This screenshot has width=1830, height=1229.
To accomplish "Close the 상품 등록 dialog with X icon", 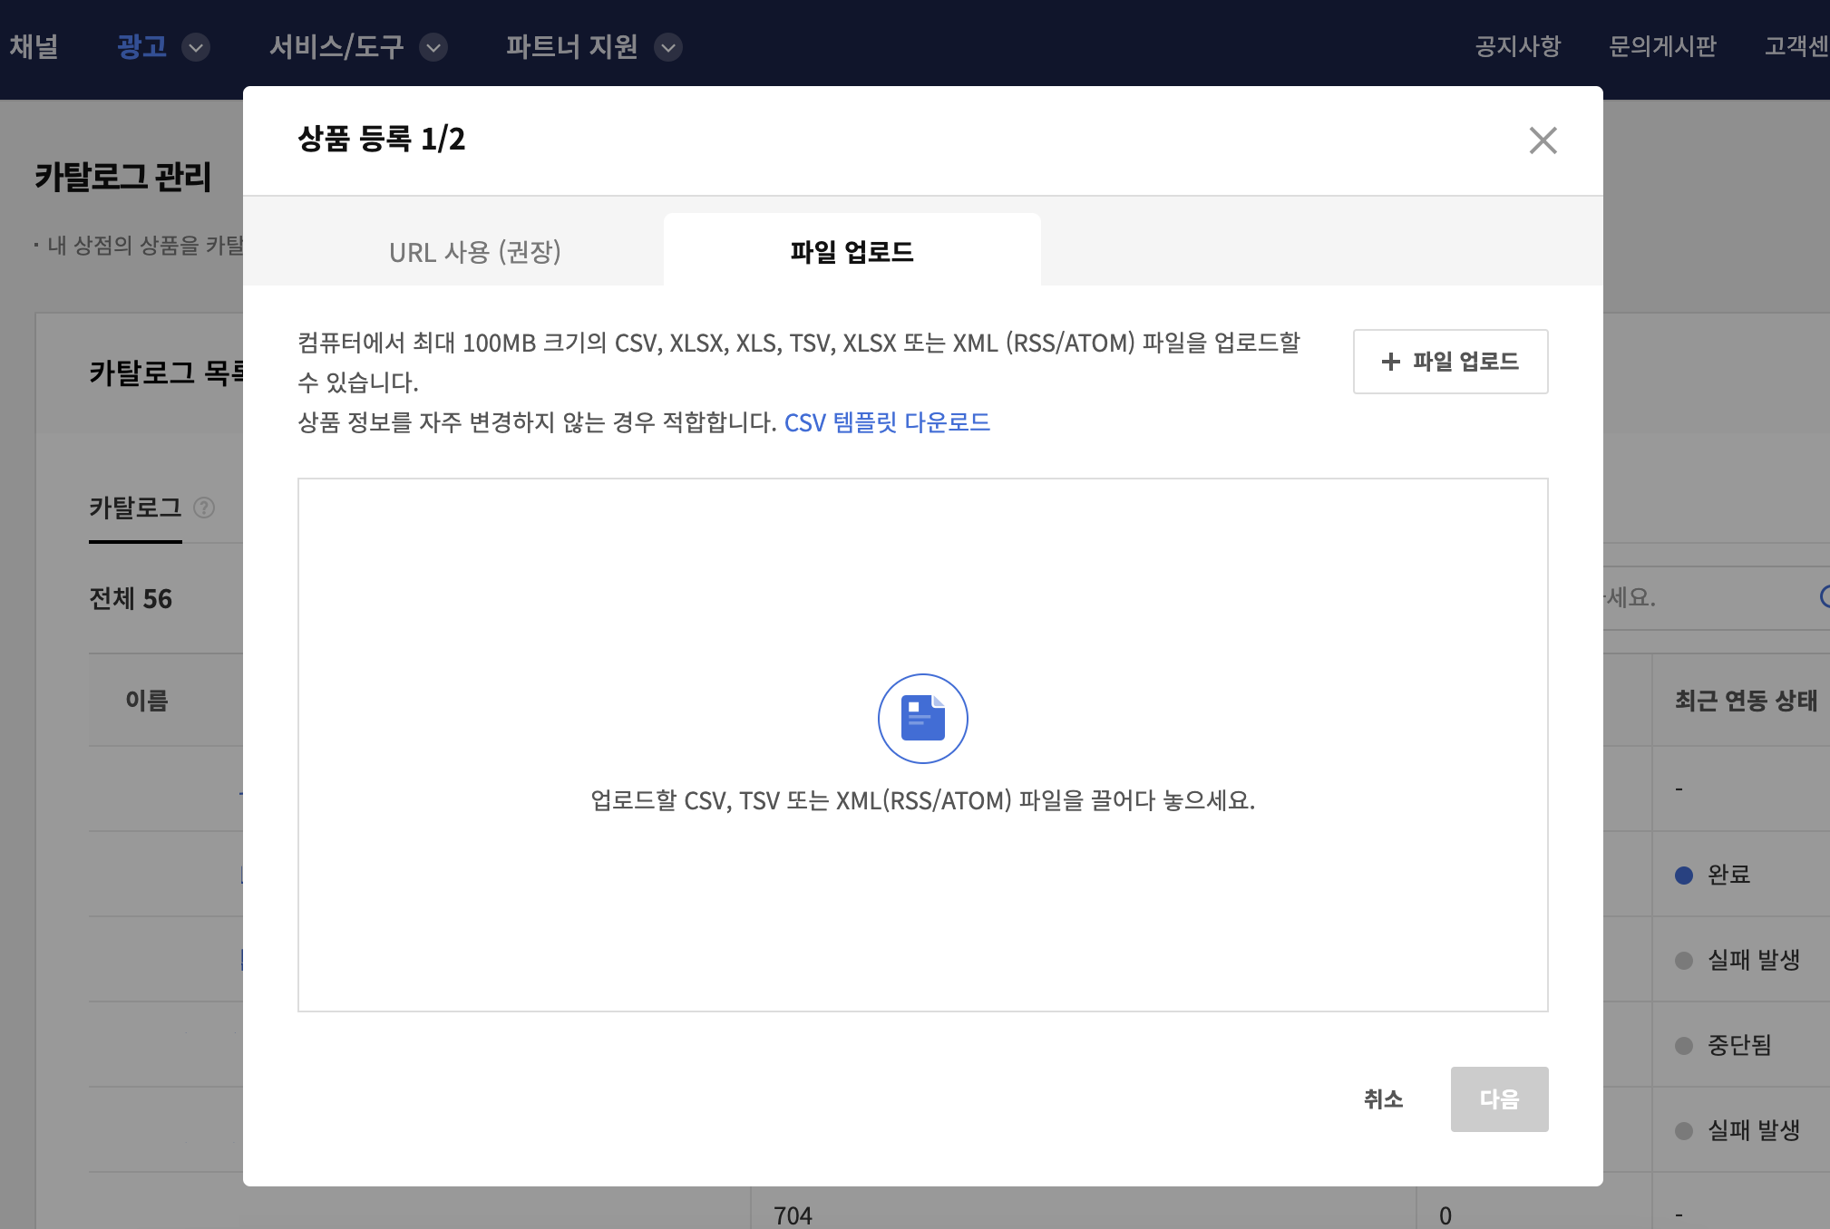I will point(1543,140).
